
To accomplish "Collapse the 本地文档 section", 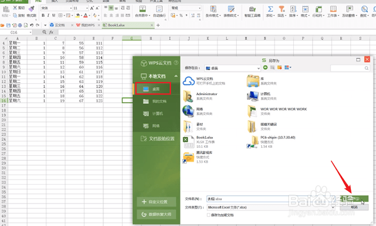I will 175,76.
